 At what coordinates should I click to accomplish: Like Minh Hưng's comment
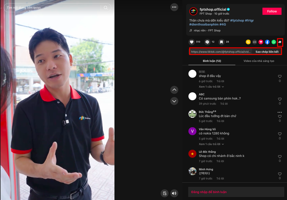(x=280, y=174)
